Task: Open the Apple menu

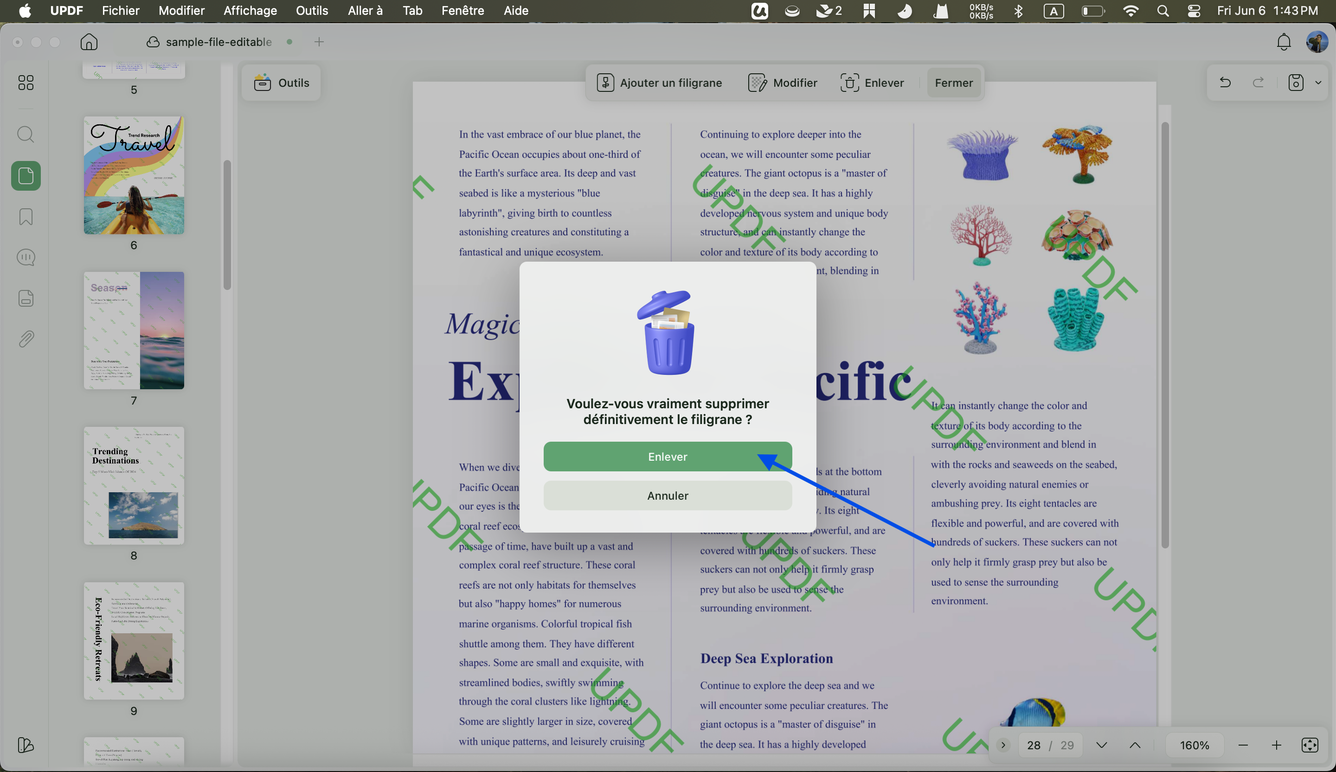Action: [25, 11]
